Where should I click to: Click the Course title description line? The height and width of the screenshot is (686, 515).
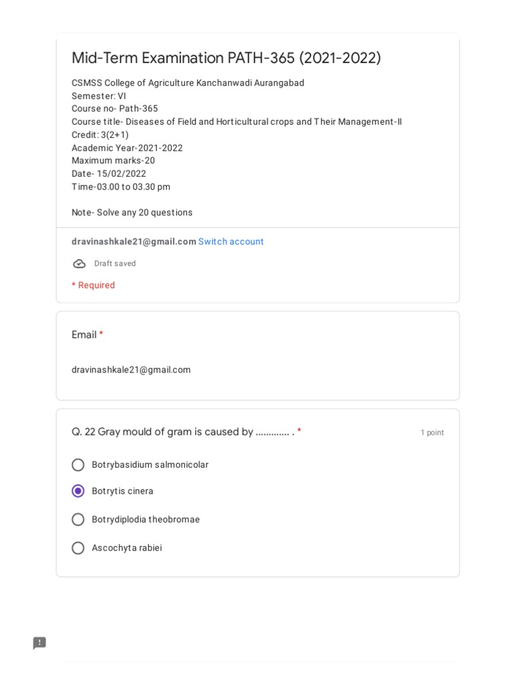(237, 122)
